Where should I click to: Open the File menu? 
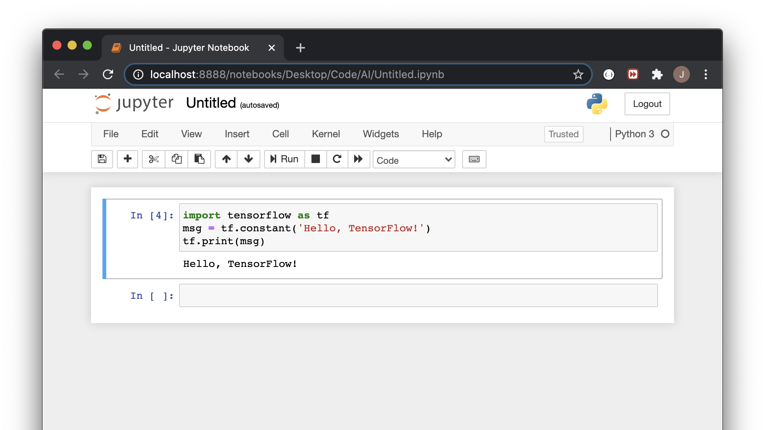[111, 134]
